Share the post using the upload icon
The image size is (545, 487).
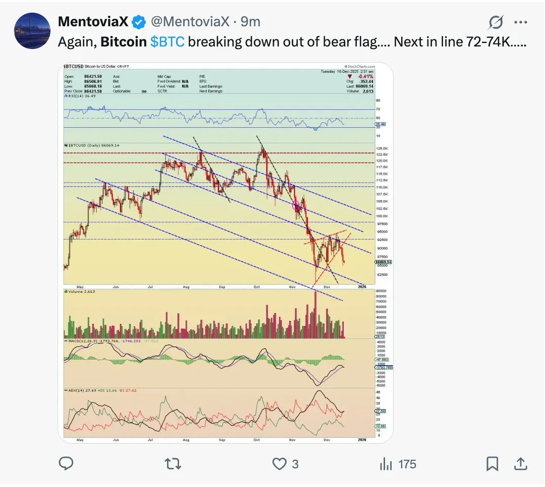[521, 463]
